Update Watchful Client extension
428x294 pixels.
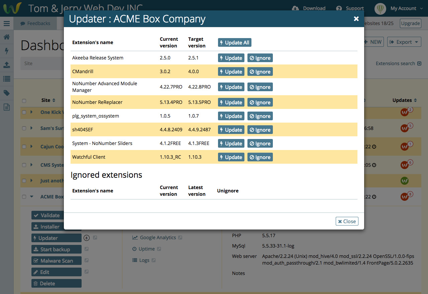coord(231,157)
